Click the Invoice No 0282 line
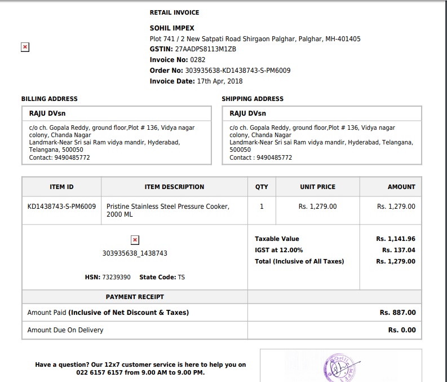The width and height of the screenshot is (447, 382). 177,60
